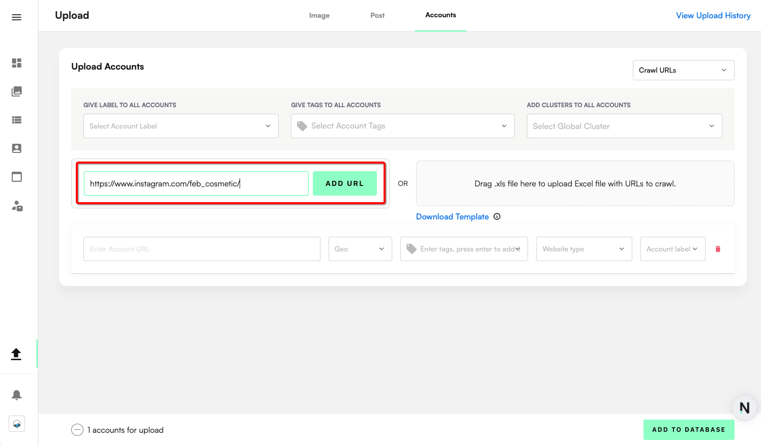Click View Upload History link
The height and width of the screenshot is (445, 761).
pos(713,16)
